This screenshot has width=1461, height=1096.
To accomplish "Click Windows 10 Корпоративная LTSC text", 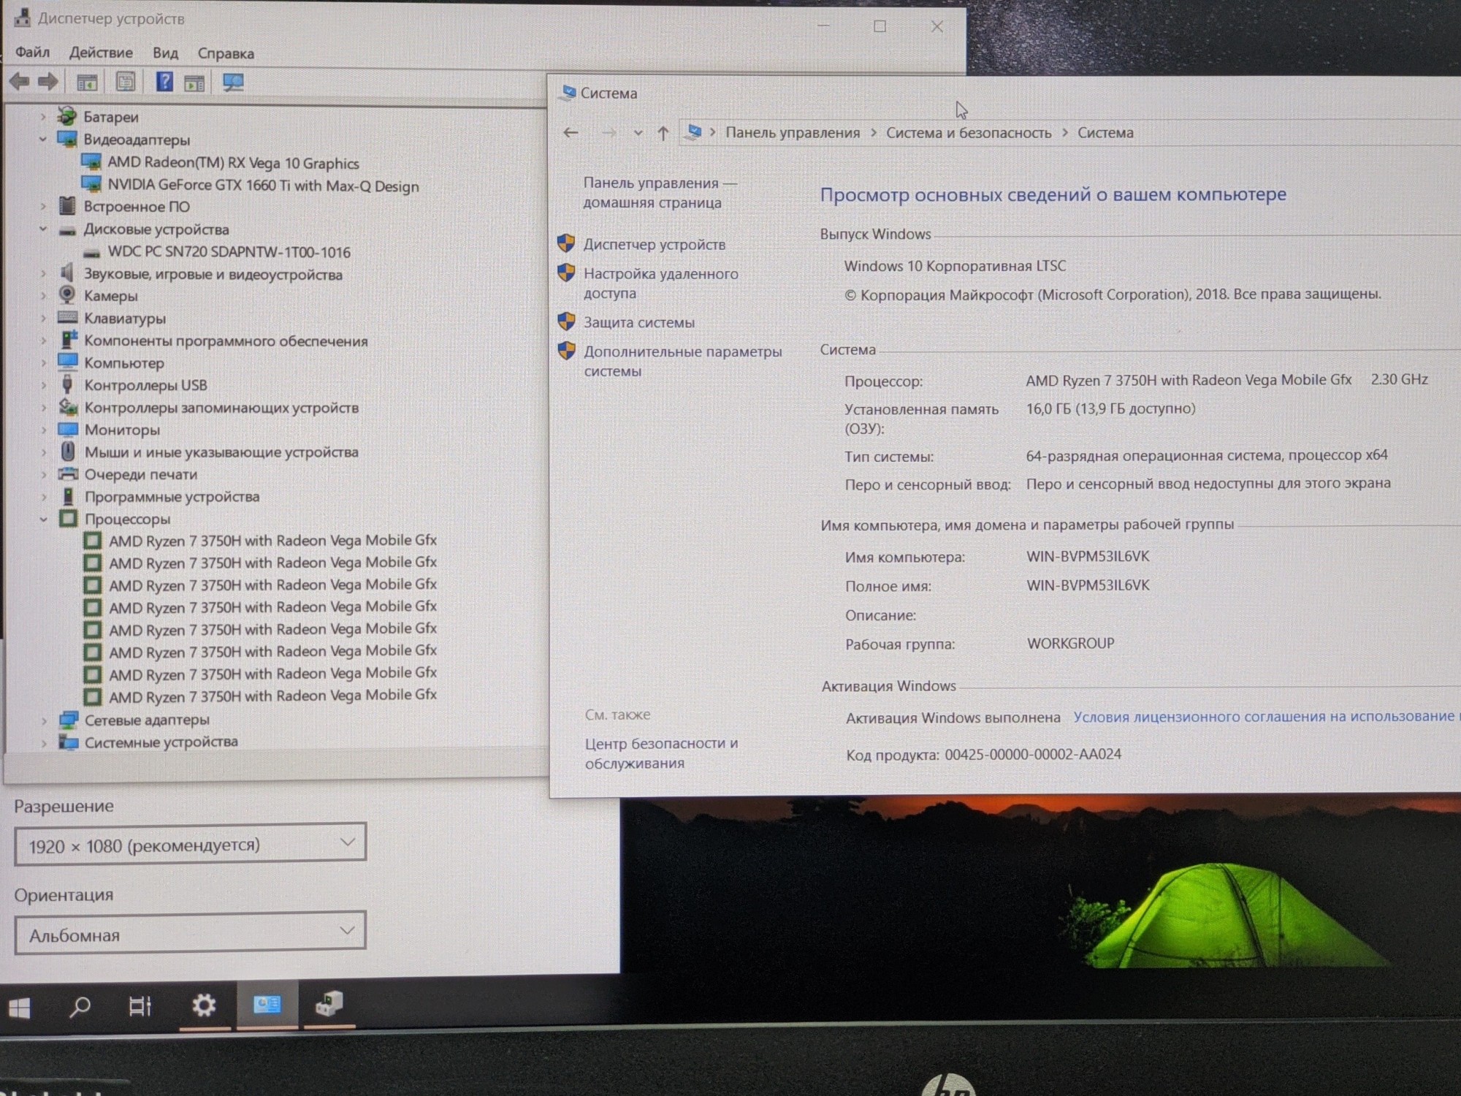I will pos(955,266).
